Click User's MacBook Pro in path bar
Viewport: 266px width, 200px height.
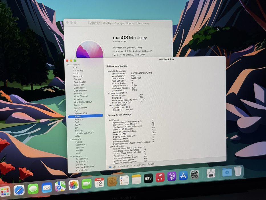(x=123, y=166)
